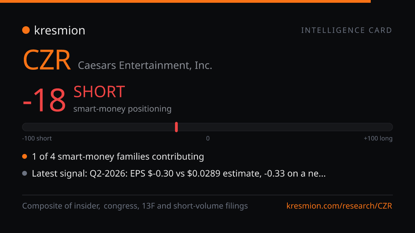This screenshot has height=233, width=415.
Task: Click the Composite of insider, congress footer text
Action: tap(135, 206)
